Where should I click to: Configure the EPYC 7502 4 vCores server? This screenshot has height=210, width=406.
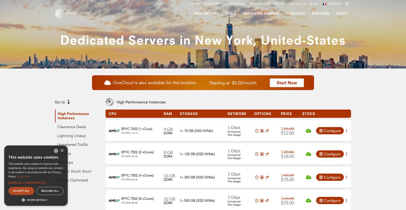point(330,177)
